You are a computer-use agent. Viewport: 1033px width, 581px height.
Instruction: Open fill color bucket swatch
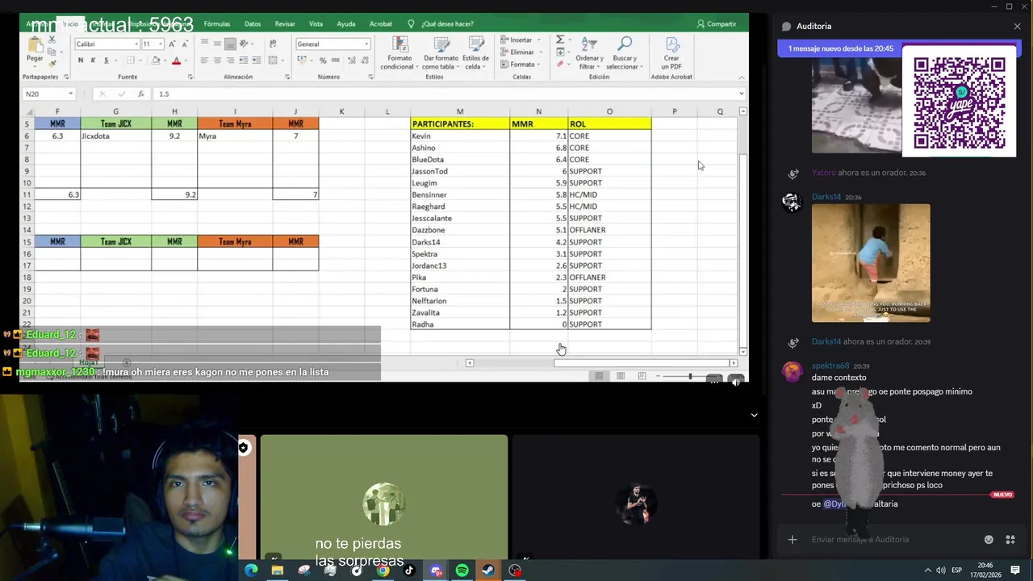tap(154, 61)
